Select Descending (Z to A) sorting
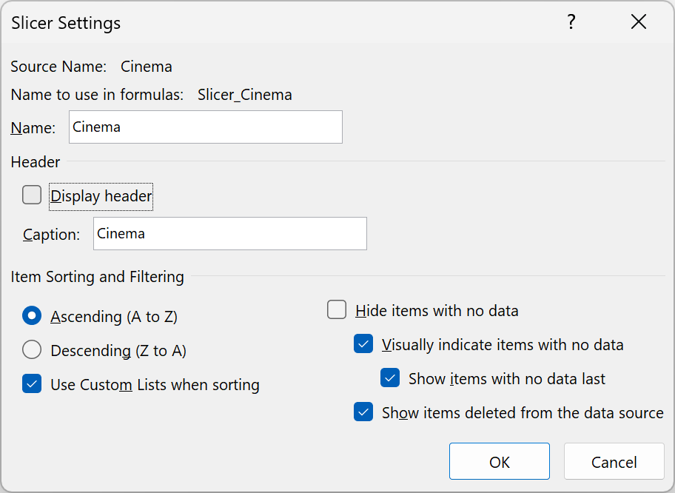Image resolution: width=675 pixels, height=493 pixels. 32,349
